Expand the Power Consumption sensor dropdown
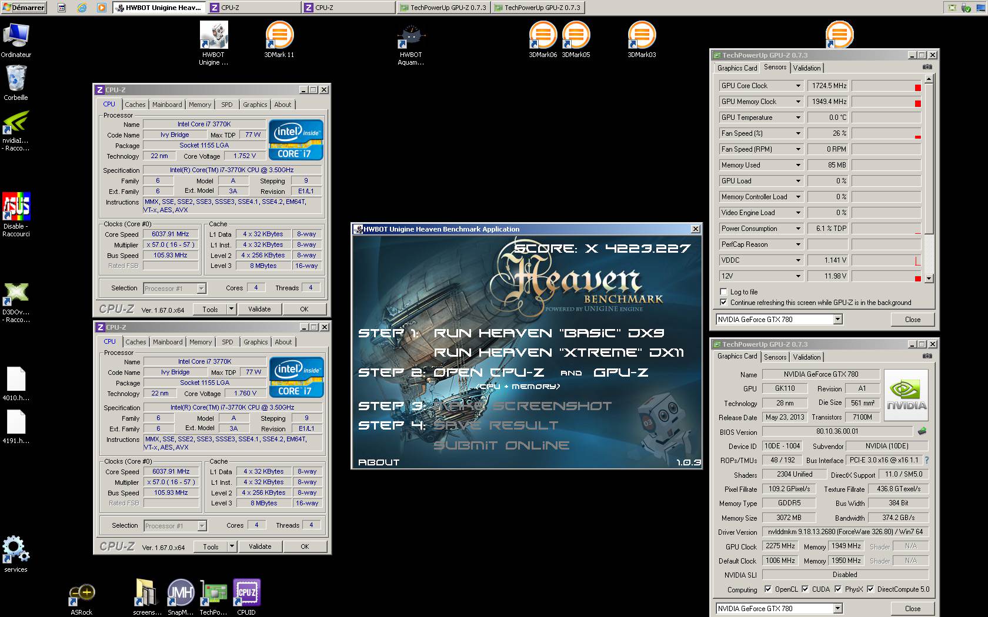Screen dimensions: 988x617 tap(798, 229)
